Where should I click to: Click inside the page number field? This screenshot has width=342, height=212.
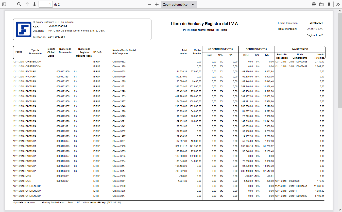(46, 4)
